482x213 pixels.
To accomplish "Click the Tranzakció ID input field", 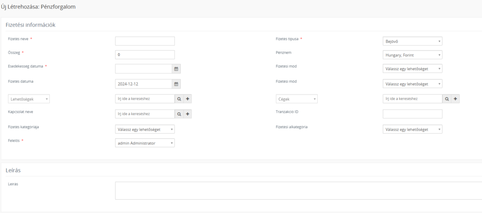I will click(x=412, y=114).
